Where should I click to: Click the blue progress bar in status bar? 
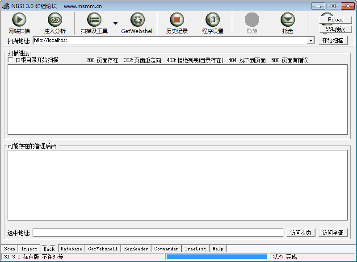pyautogui.click(x=217, y=257)
